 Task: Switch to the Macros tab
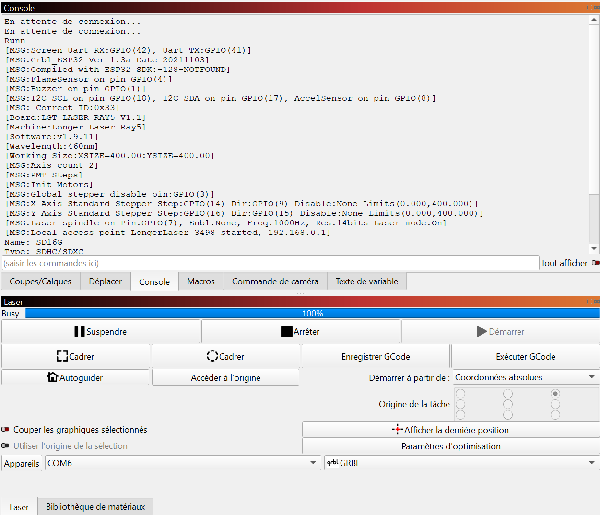pyautogui.click(x=200, y=281)
